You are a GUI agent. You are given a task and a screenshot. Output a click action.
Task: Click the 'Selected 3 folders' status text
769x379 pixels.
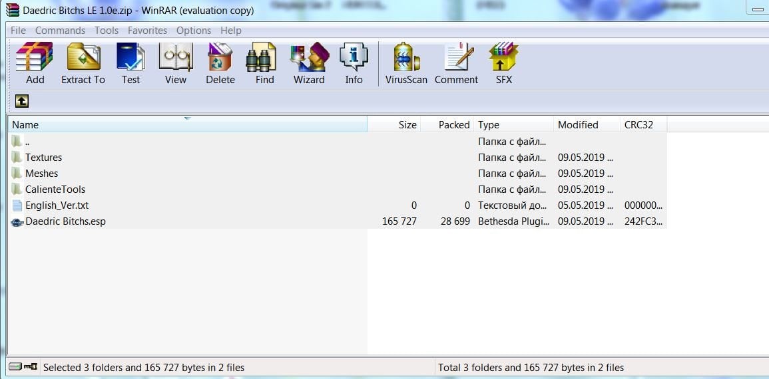(144, 367)
